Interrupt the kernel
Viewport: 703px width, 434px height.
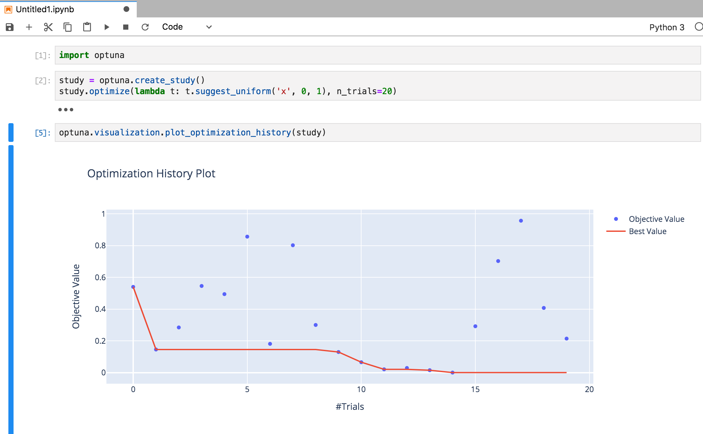[x=126, y=27]
